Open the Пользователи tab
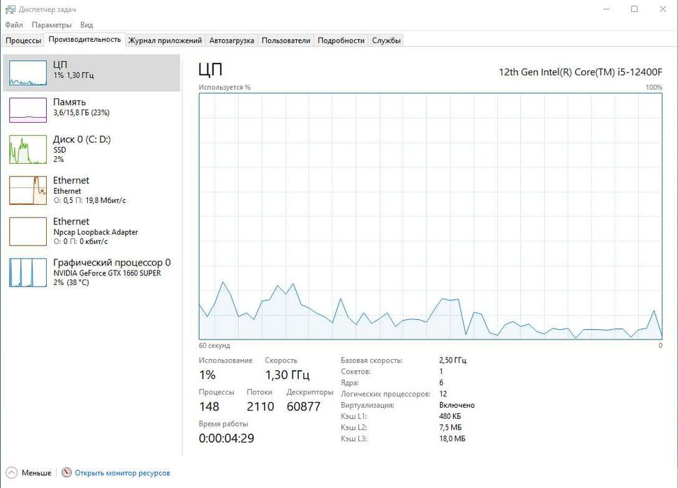Viewport: 678px width, 488px height. [x=286, y=40]
